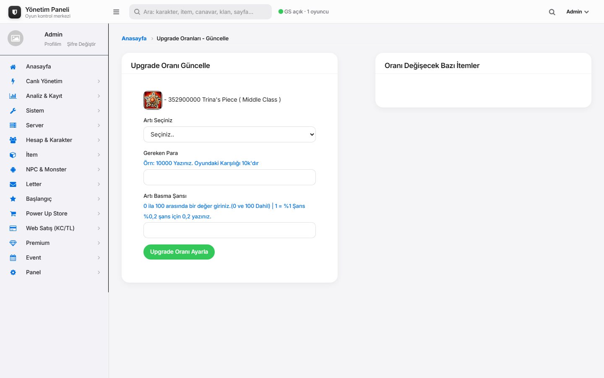This screenshot has width=604, height=378.
Task: Click the wrench icon for Sistem
Action: coord(13,111)
